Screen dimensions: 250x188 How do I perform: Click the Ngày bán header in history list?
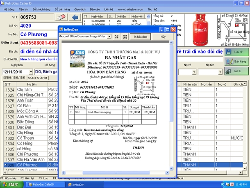click(97, 16)
